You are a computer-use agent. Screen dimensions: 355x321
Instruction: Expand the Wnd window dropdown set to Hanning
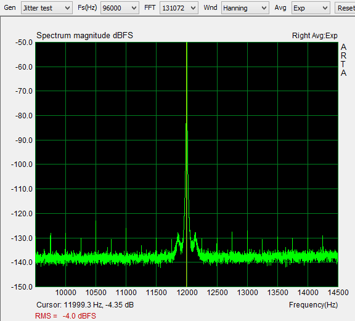click(x=245, y=8)
